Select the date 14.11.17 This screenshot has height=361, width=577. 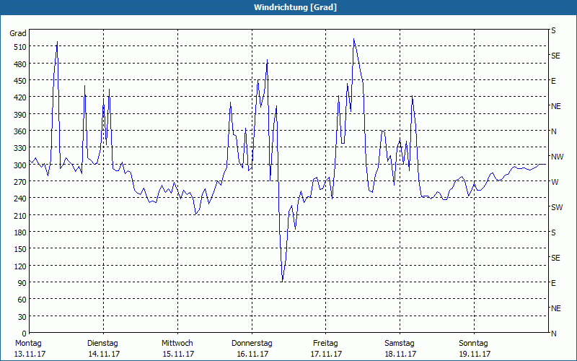(104, 354)
